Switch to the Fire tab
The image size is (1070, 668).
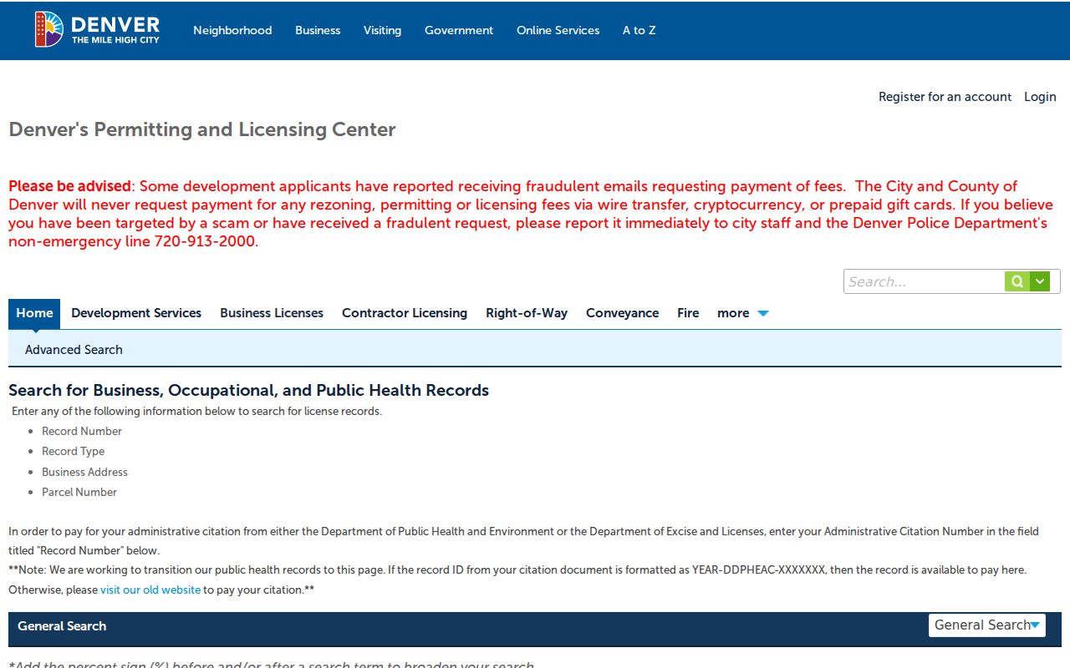(688, 313)
